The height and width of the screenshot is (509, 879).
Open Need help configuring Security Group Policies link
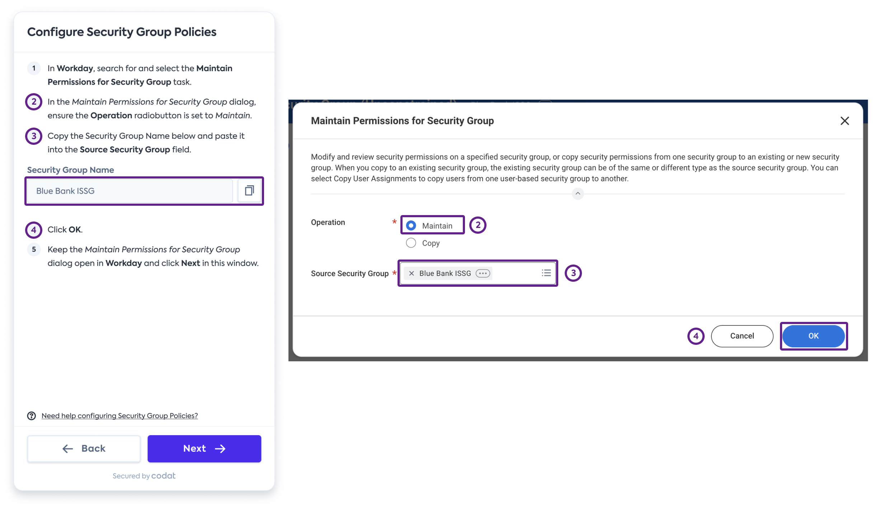(119, 416)
